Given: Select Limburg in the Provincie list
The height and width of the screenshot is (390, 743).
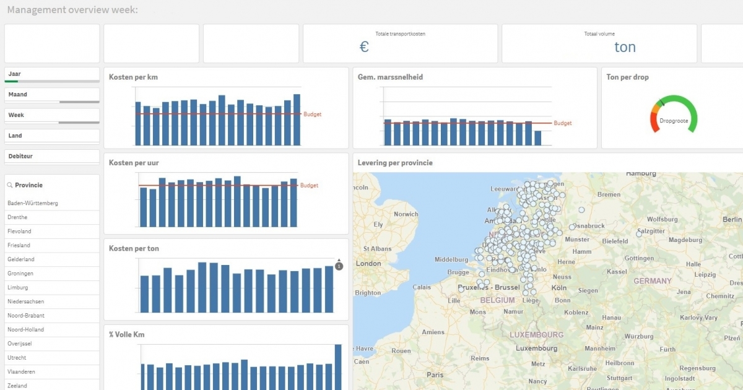Looking at the screenshot, I should pos(52,287).
